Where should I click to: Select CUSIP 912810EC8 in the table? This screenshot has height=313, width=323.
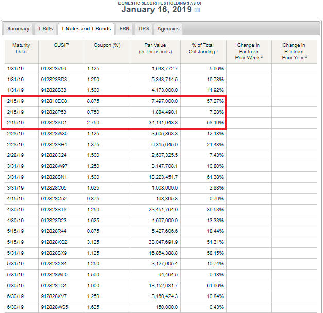tap(54, 101)
